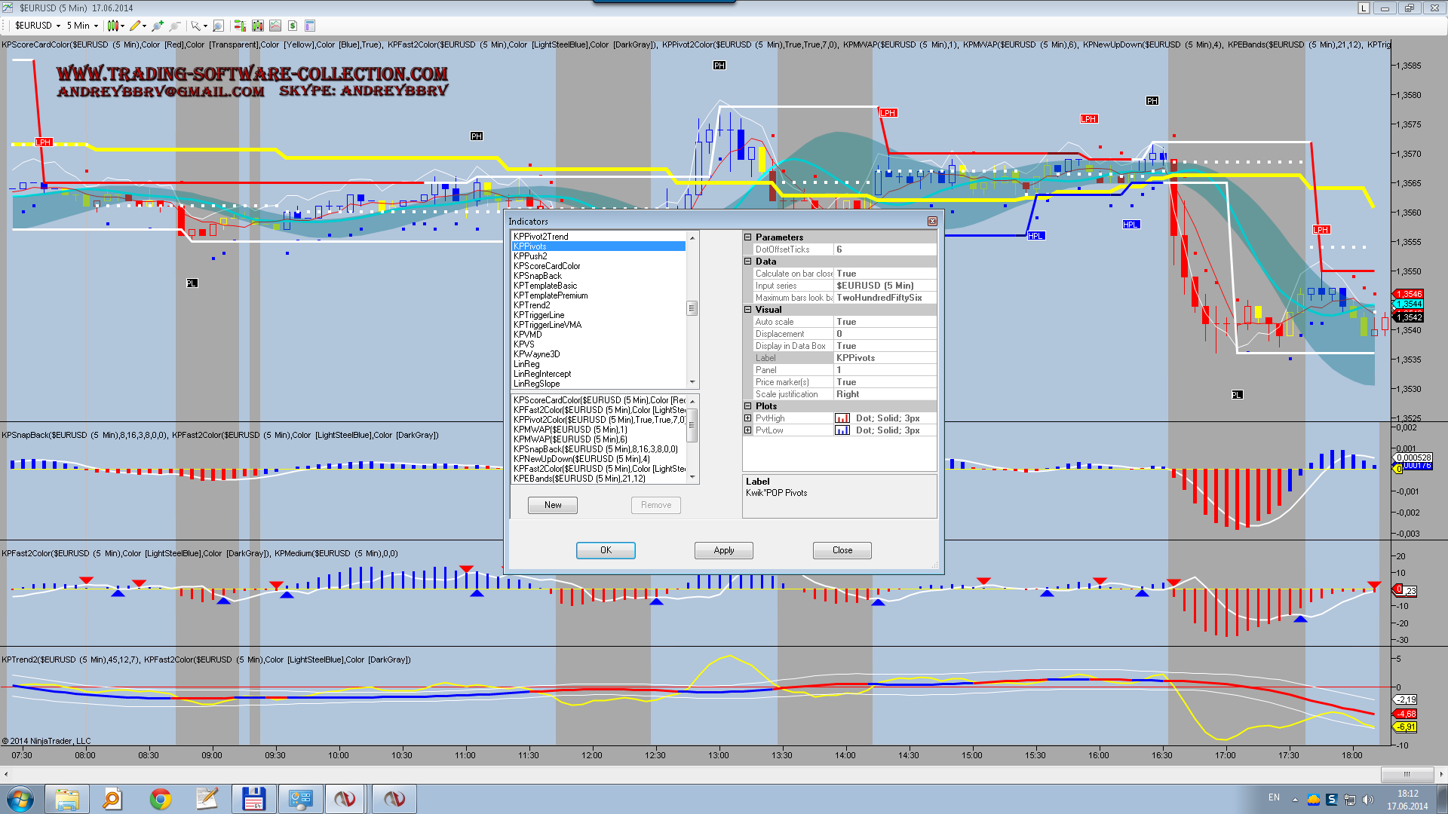Screen dimensions: 1448x814
Task: Open the Chart Trader toolbar icon
Action: coord(240,26)
